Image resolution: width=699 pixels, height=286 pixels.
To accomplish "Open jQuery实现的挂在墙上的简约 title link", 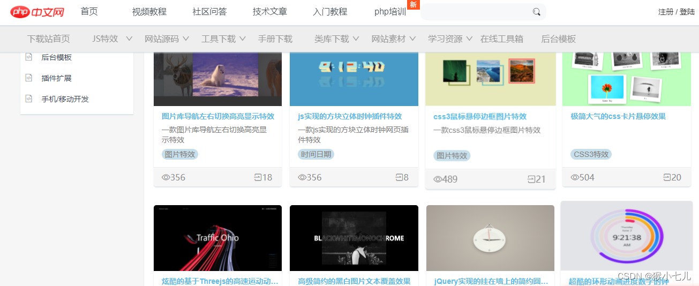I will (x=491, y=281).
